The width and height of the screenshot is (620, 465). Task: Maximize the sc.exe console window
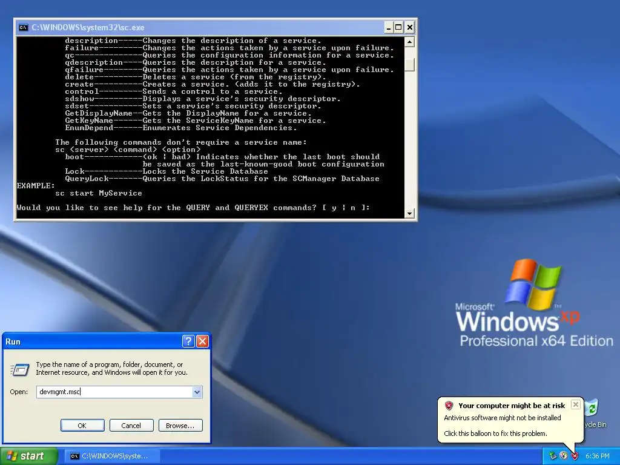[398, 27]
